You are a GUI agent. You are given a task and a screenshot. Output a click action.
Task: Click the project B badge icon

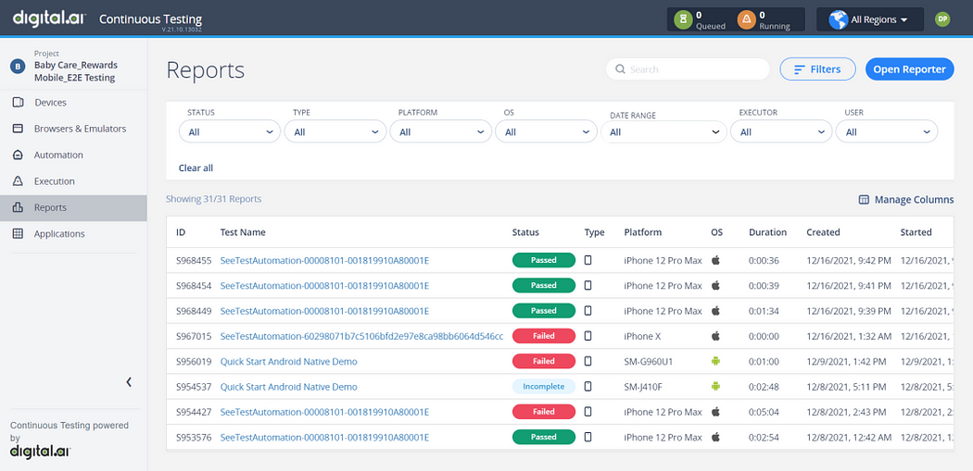pyautogui.click(x=18, y=67)
